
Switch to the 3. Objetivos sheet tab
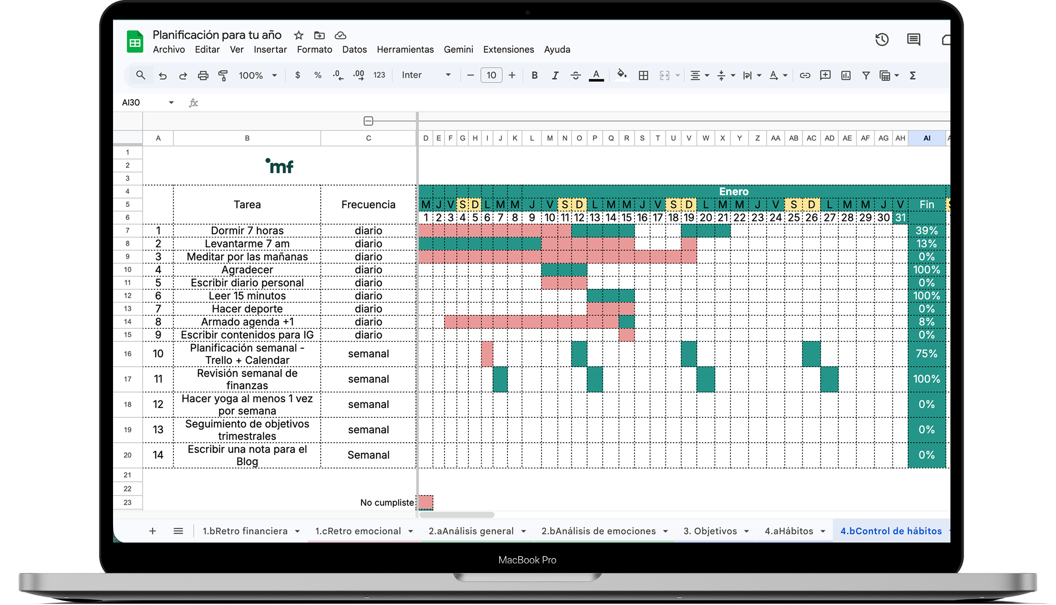(x=710, y=531)
